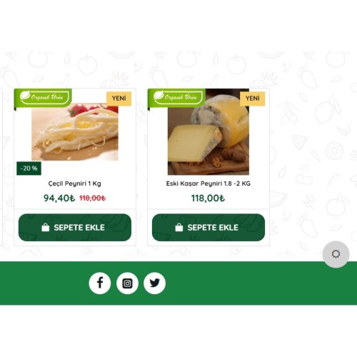Open the Eski Kaşar Peyniri 1.8 -2 KG link
This screenshot has width=357, height=357.
tap(208, 183)
